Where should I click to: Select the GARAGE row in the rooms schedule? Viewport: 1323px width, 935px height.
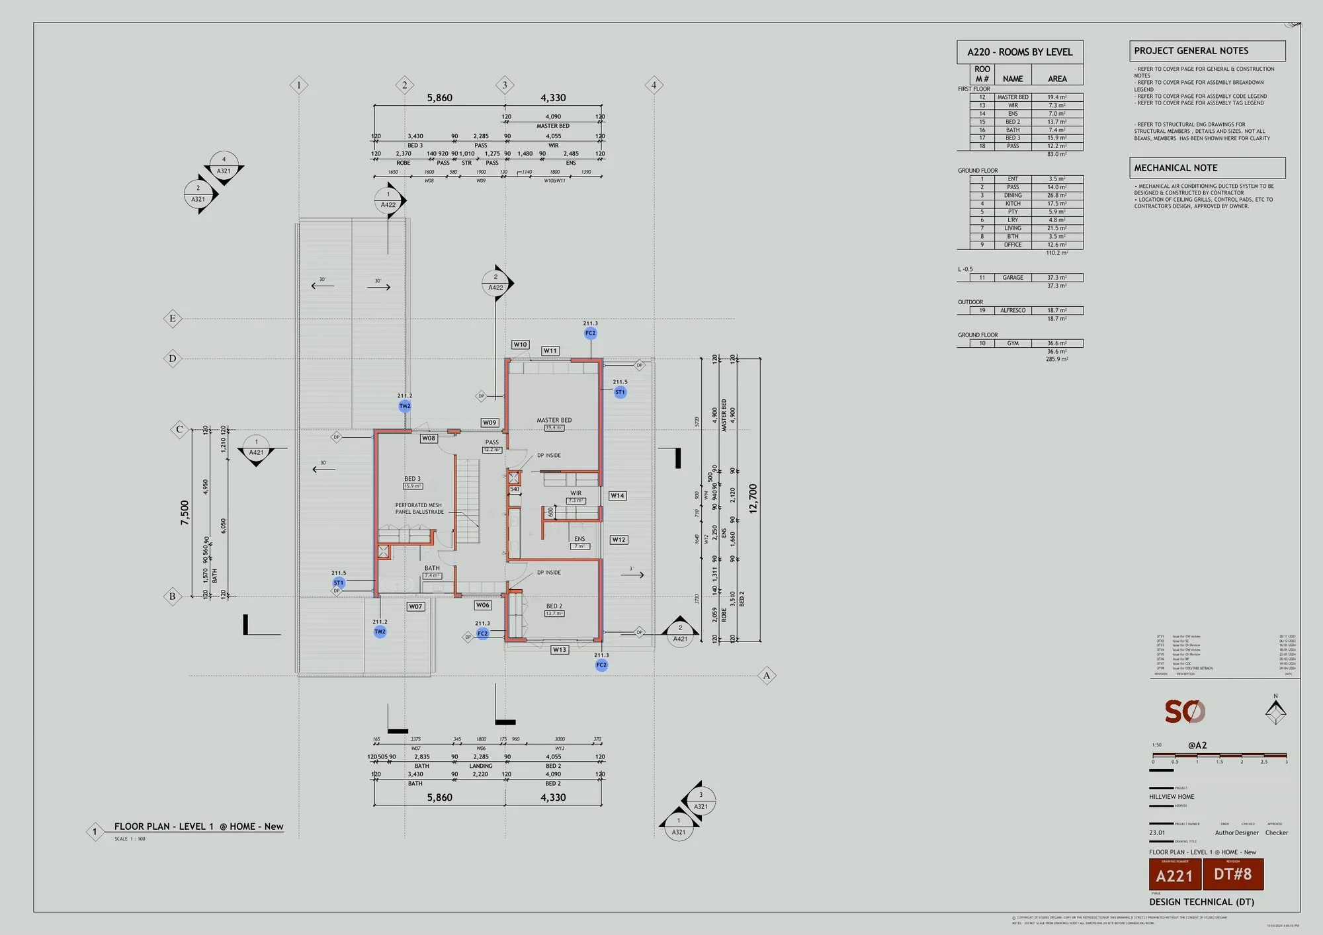(x=1027, y=278)
